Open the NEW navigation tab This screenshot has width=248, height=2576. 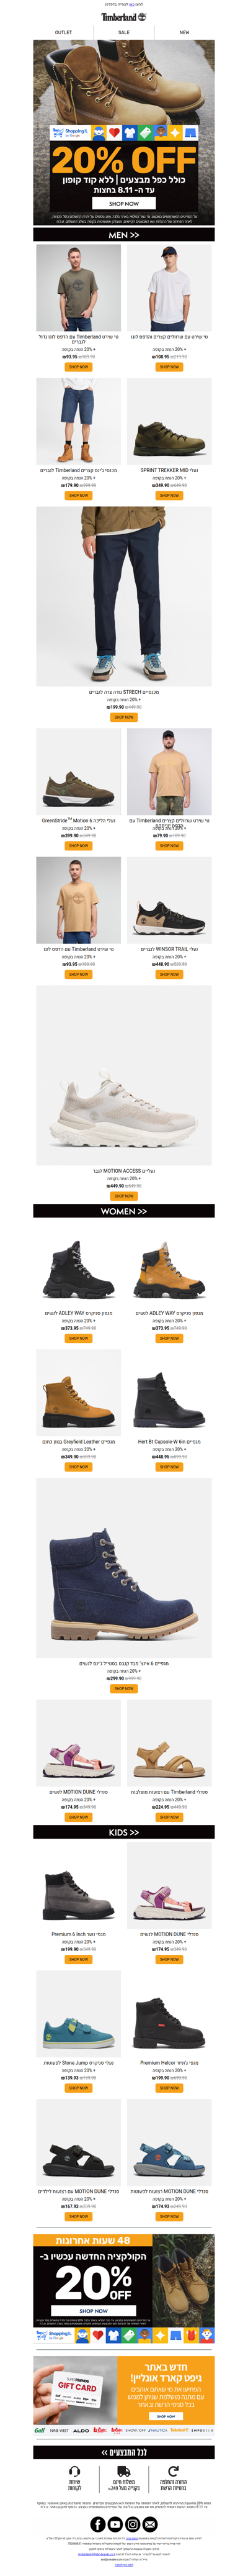coord(184,32)
